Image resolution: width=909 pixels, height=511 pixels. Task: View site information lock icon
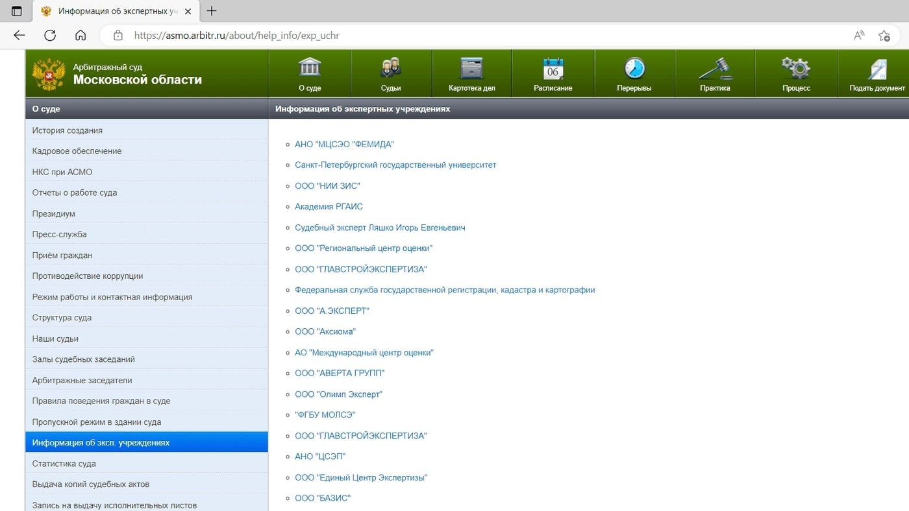point(118,36)
